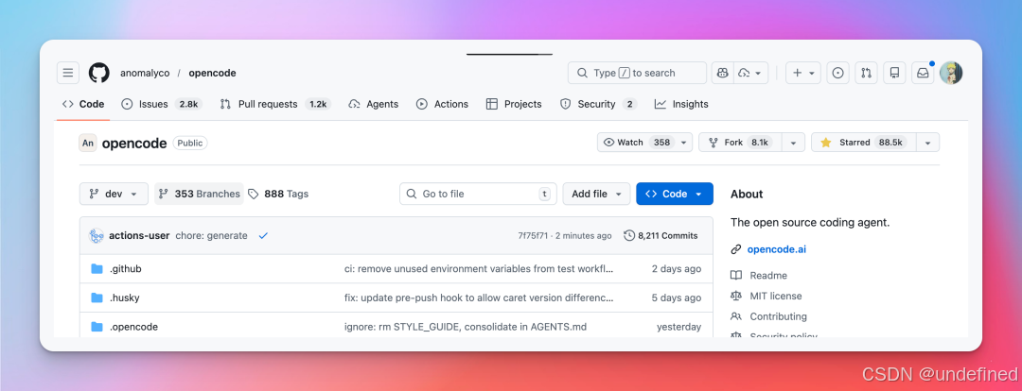This screenshot has width=1022, height=391.
Task: Open the Add file dropdown
Action: 596,194
